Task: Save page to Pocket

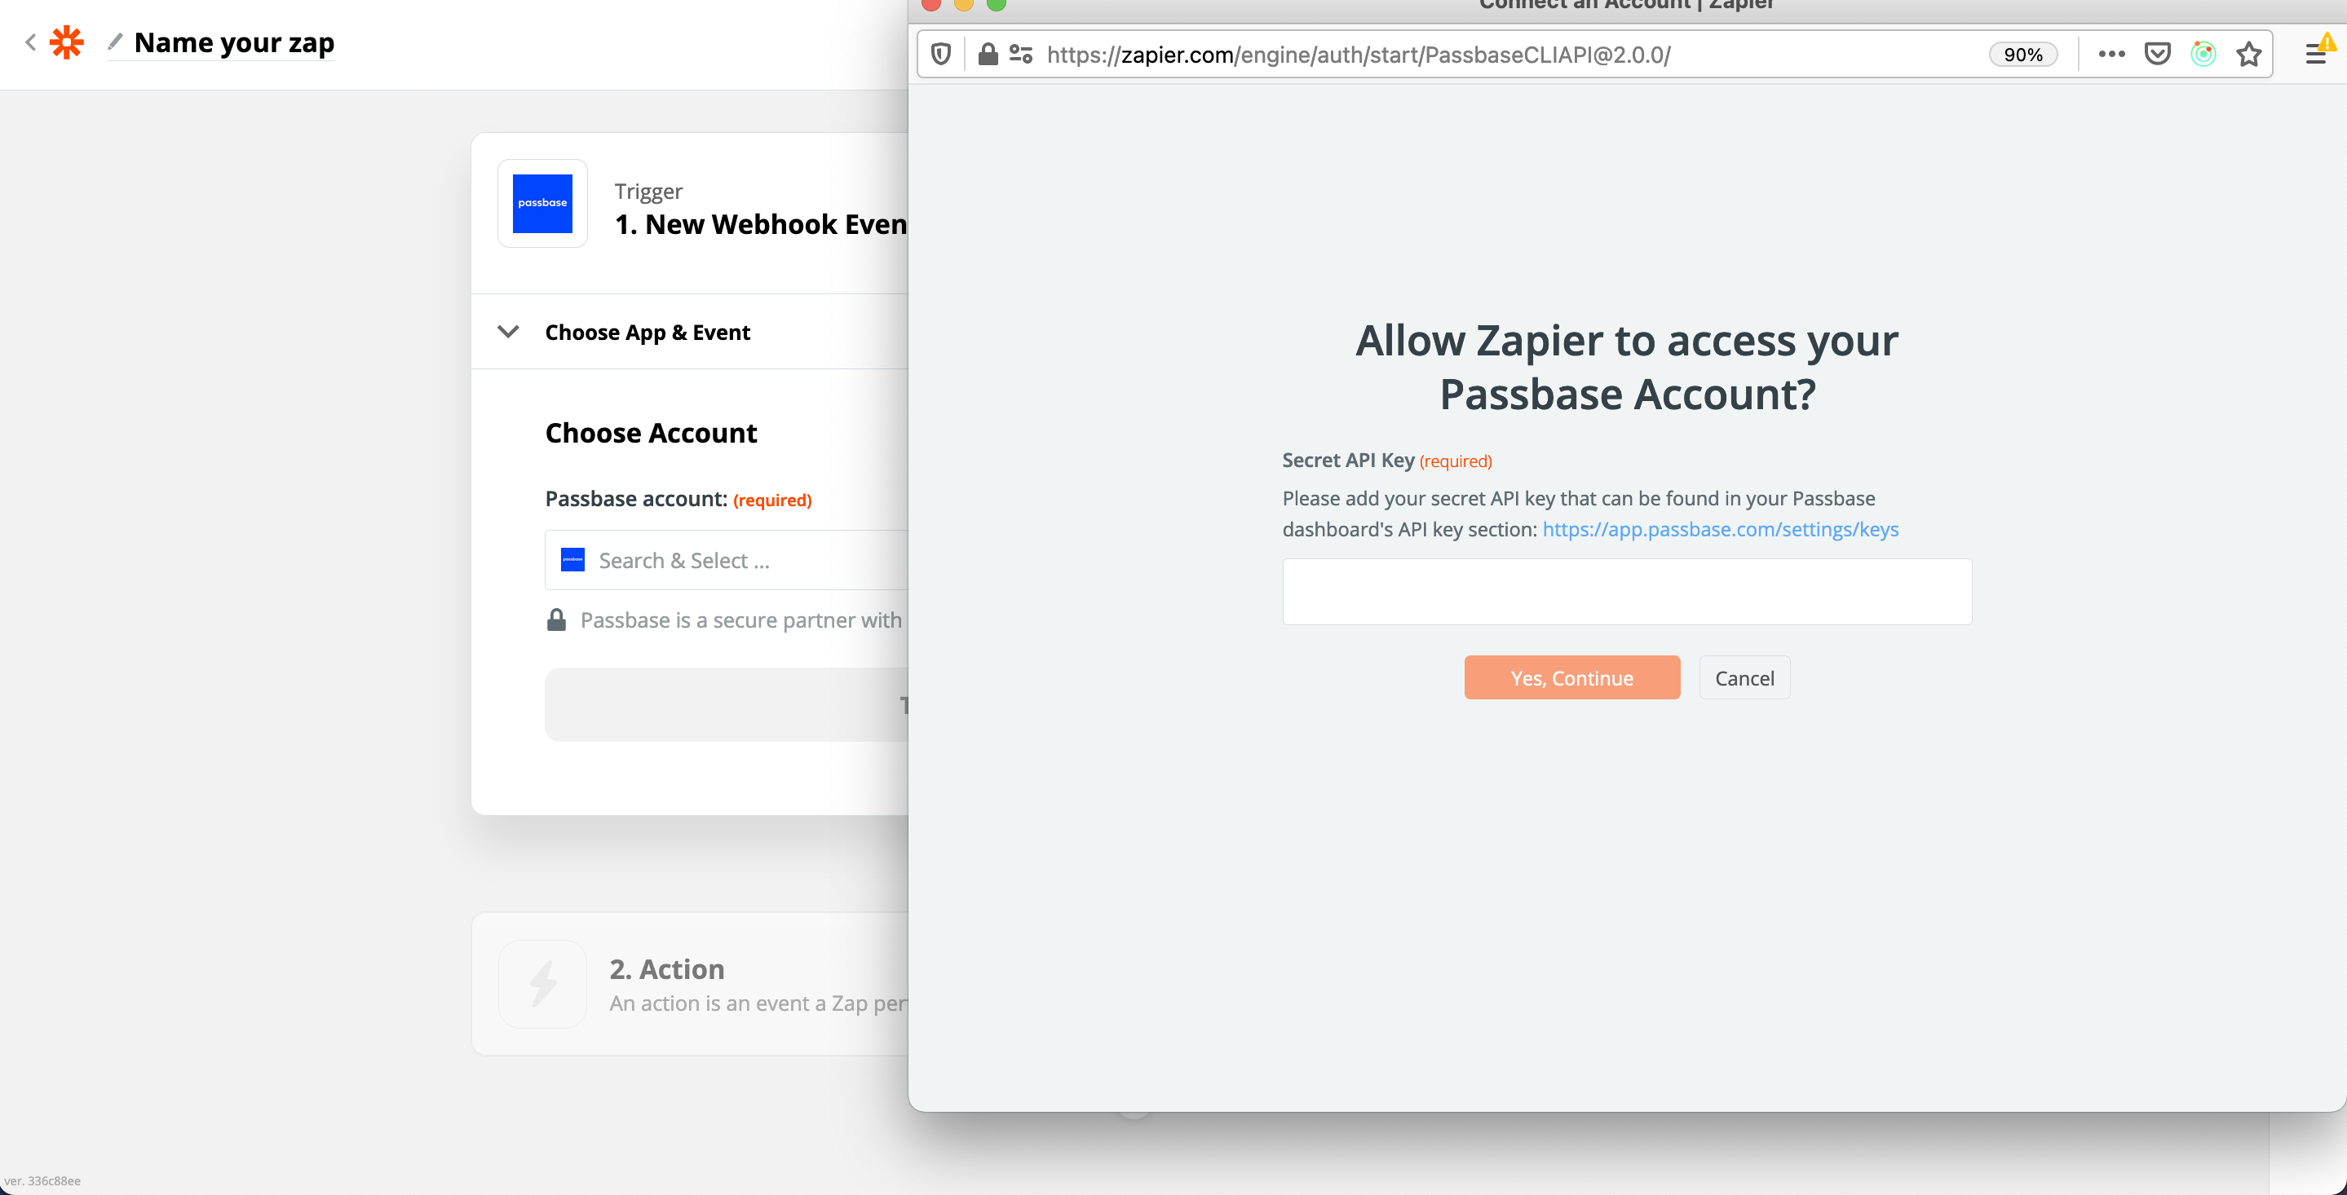Action: (x=2156, y=55)
